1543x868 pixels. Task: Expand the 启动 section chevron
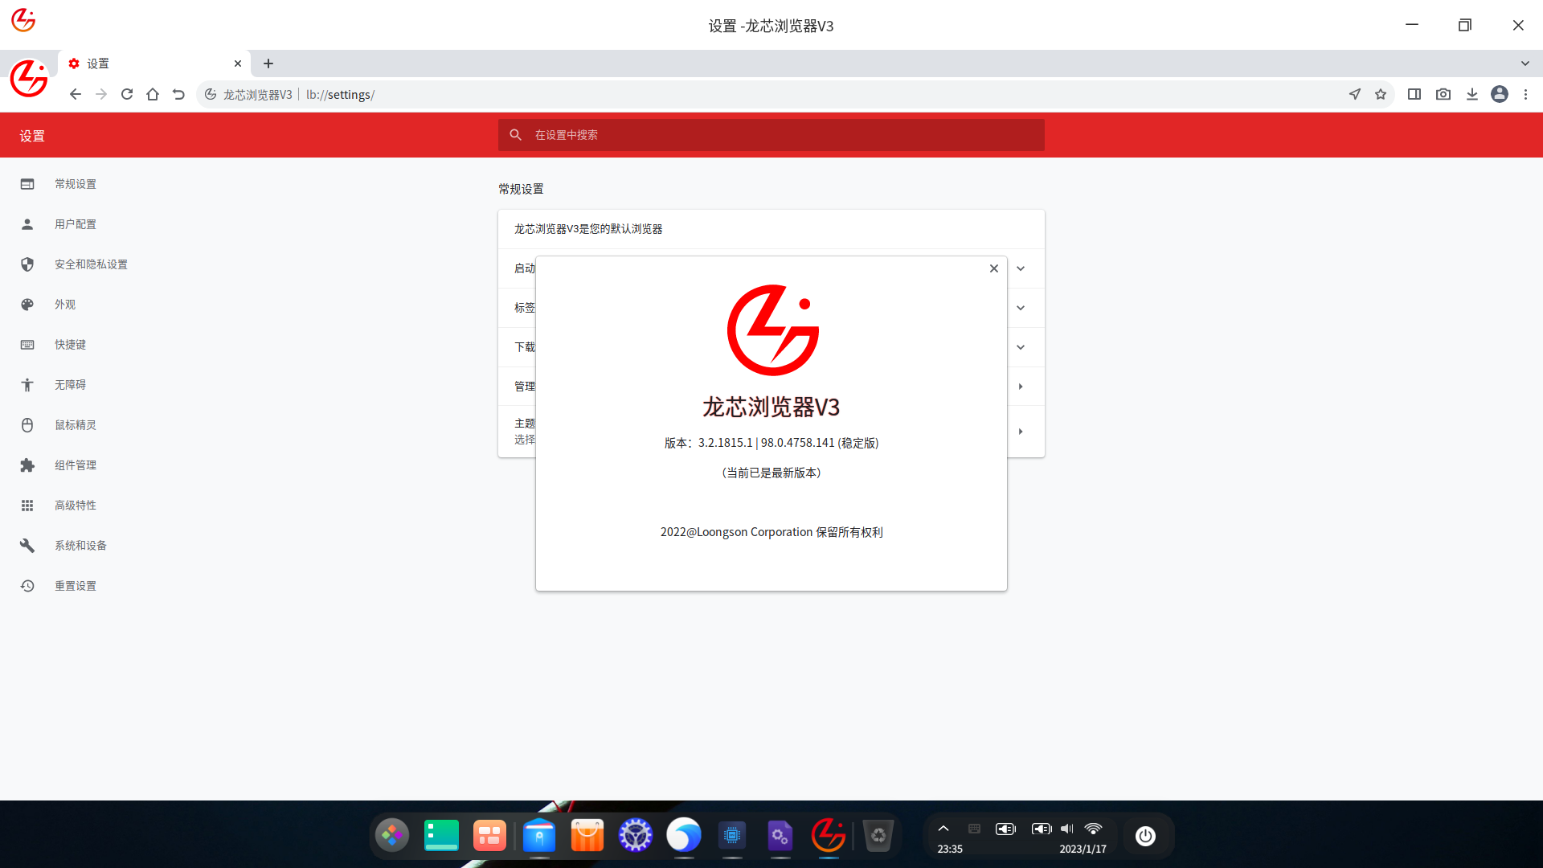click(x=1021, y=268)
